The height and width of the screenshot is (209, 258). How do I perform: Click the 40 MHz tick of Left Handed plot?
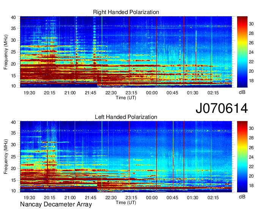[x=13, y=122]
